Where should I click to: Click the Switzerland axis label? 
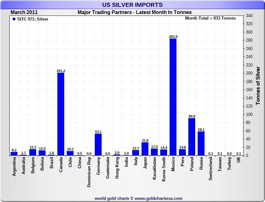click(x=210, y=169)
